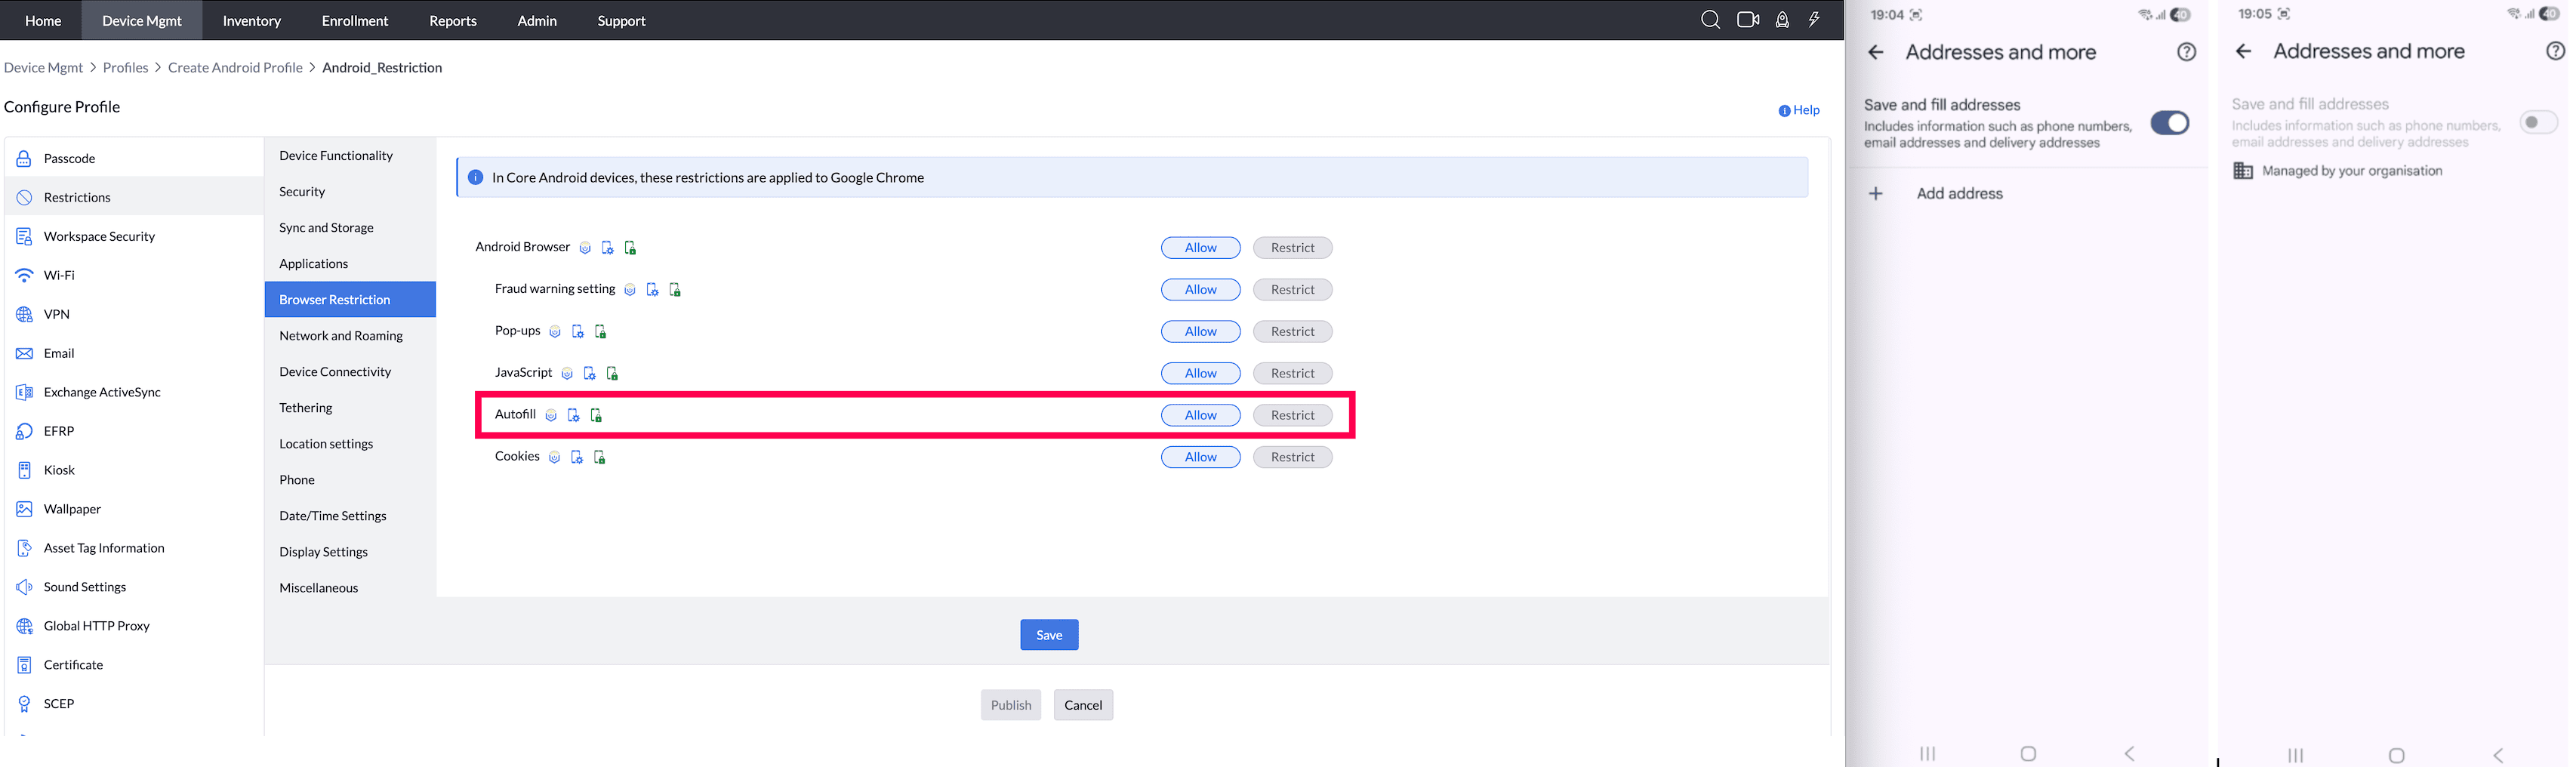Viewport: 2576px width, 767px height.
Task: Click the Kiosk icon in sidebar
Action: tap(24, 470)
